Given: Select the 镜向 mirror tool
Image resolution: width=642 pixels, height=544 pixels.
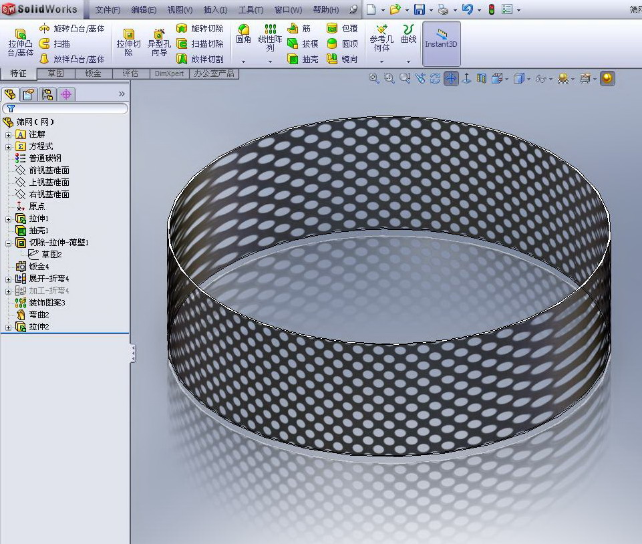Looking at the screenshot, I should (342, 59).
